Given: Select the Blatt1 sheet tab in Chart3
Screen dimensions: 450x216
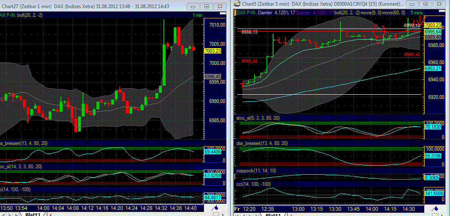Looking at the screenshot, I should 273,214.
